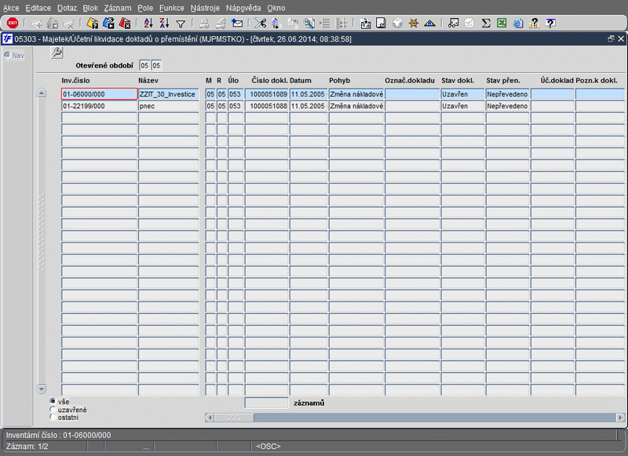Open the Nápověda menu
The height and width of the screenshot is (456, 628).
243,8
